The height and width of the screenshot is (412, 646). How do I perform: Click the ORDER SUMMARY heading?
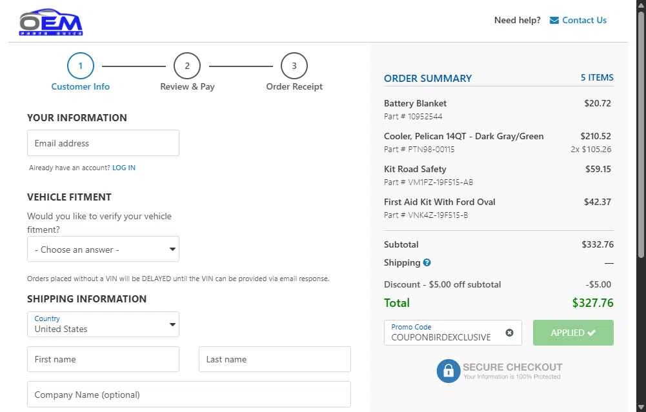pyautogui.click(x=428, y=78)
